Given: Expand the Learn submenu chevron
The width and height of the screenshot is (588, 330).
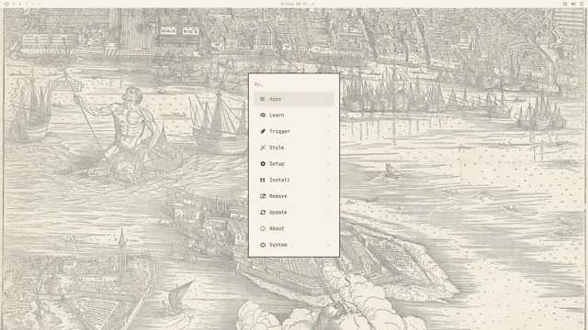Looking at the screenshot, I should click(x=329, y=115).
